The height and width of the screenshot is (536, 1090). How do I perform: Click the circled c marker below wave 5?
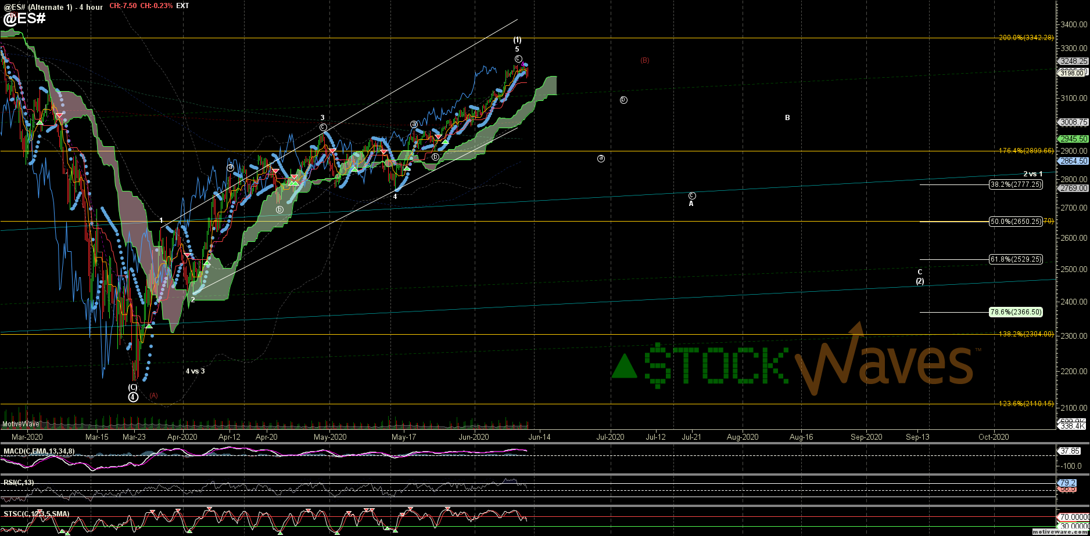[518, 59]
